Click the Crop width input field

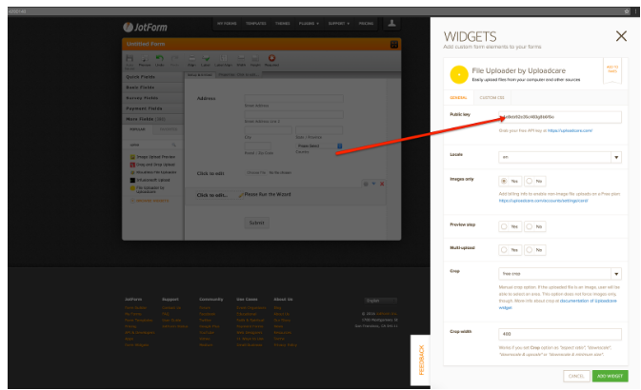[560, 334]
